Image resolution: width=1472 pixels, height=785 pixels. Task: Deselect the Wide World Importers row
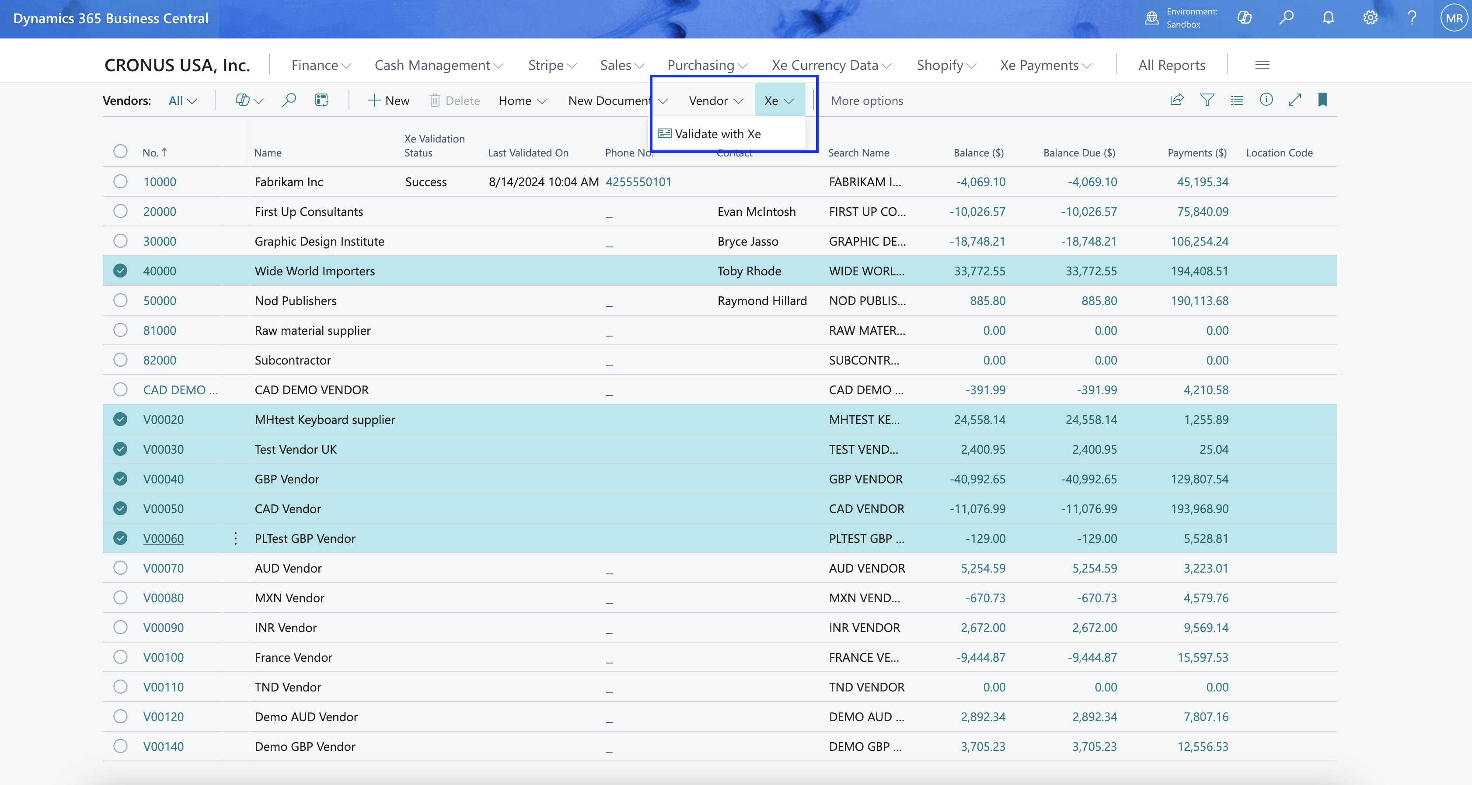click(x=120, y=271)
